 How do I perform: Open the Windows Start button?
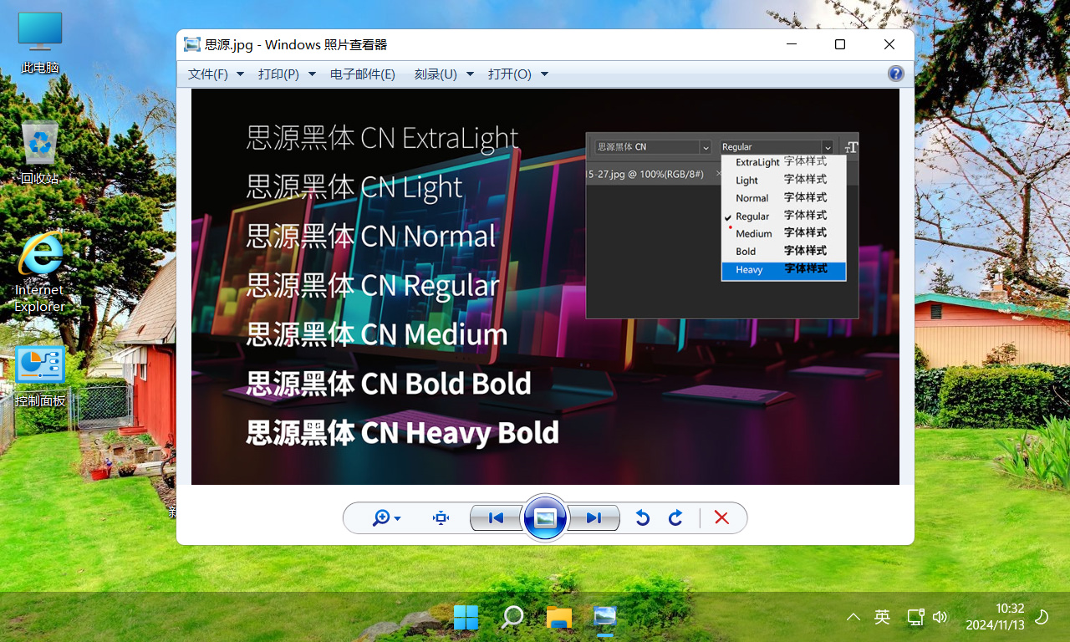[466, 618]
